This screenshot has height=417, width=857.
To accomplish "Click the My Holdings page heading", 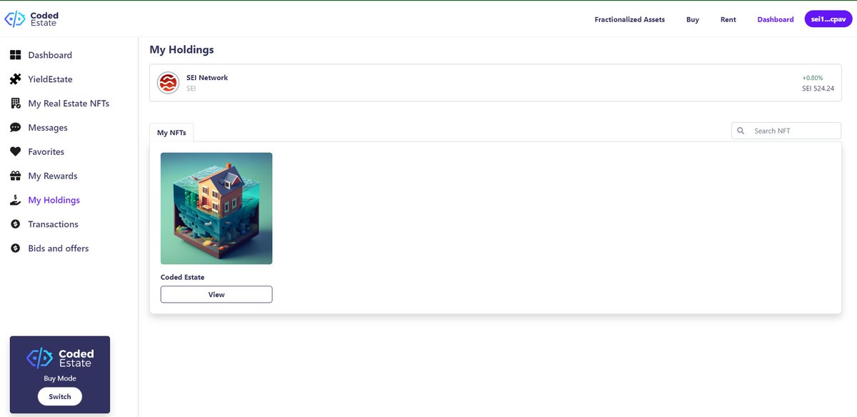I will (181, 49).
